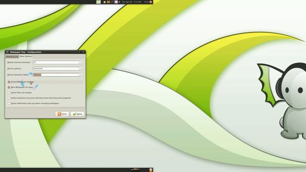Select the More Options tab
This screenshot has height=172, width=306.
tap(26, 56)
